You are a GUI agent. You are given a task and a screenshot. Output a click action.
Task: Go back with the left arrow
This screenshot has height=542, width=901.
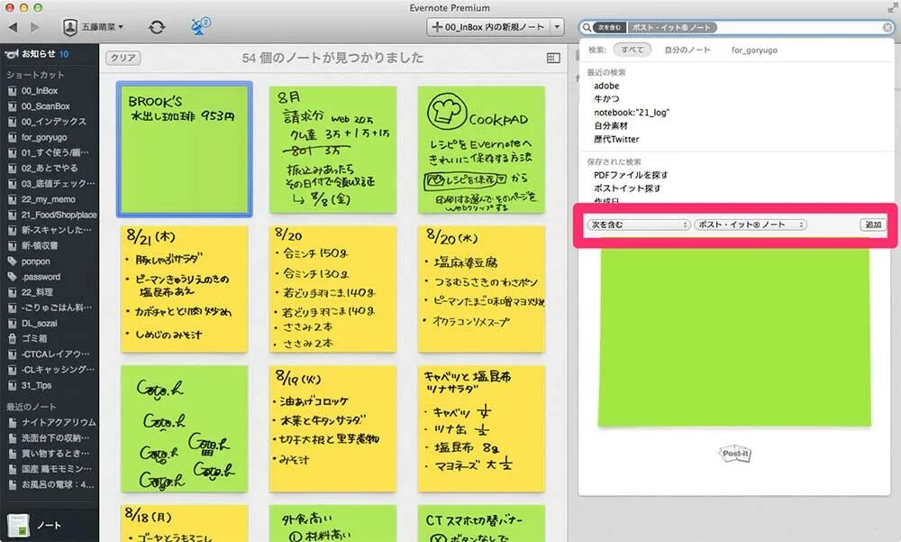pyautogui.click(x=13, y=27)
